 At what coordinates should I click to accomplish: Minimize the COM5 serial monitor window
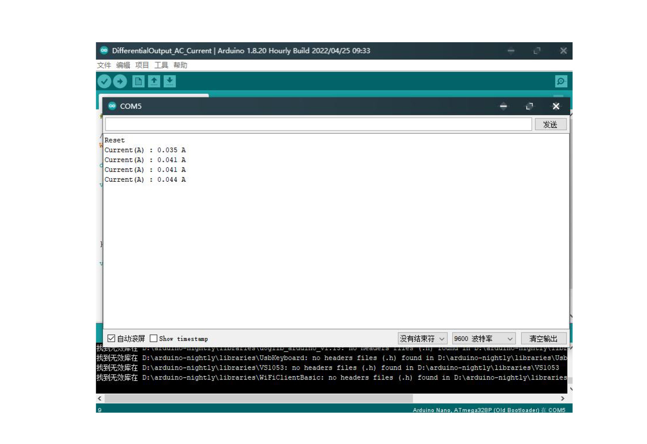click(503, 106)
